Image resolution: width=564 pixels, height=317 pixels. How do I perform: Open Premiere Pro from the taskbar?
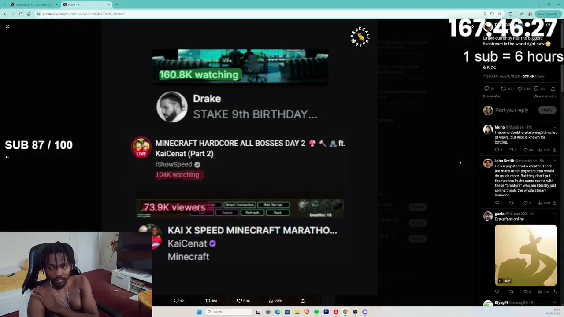(x=326, y=312)
